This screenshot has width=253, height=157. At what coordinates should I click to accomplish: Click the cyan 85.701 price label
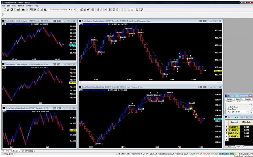coord(72,45)
